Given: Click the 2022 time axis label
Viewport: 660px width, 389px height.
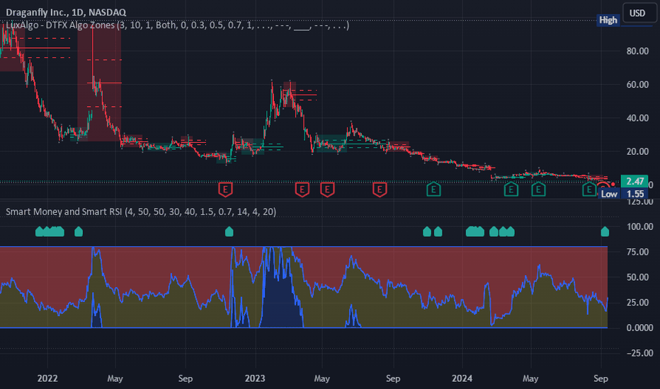Looking at the screenshot, I should point(47,378).
